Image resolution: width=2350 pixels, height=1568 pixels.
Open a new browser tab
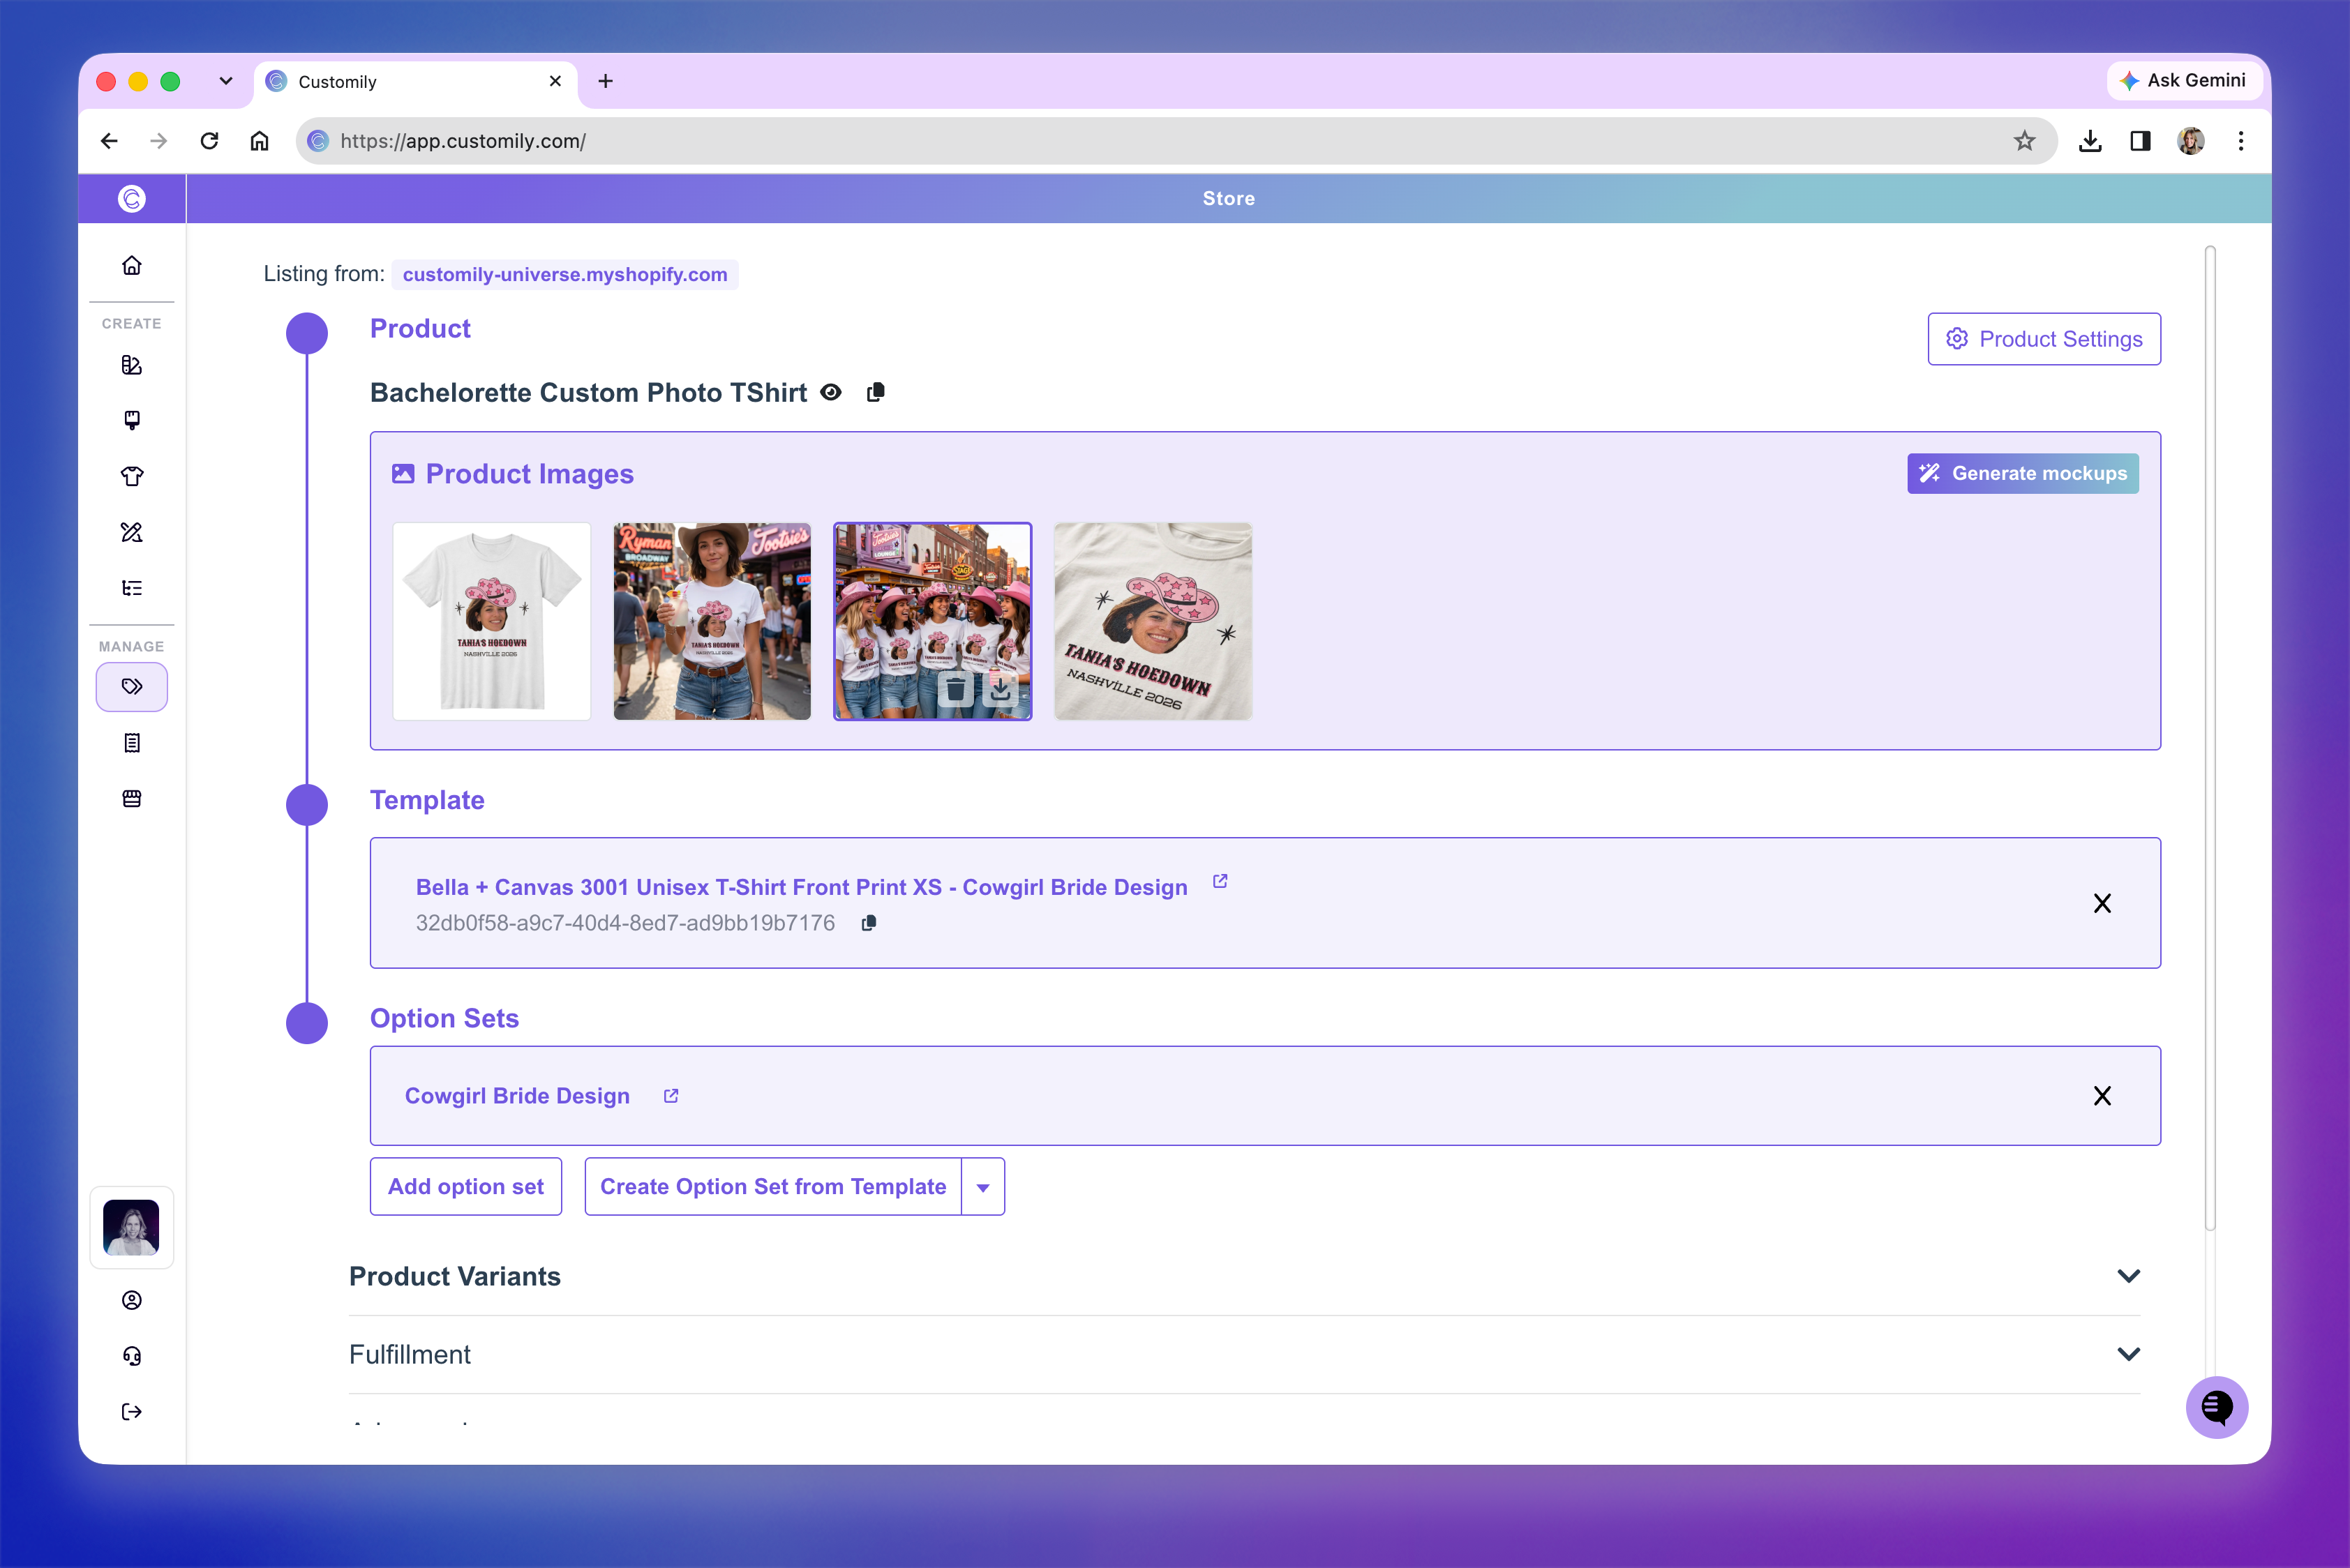605,81
